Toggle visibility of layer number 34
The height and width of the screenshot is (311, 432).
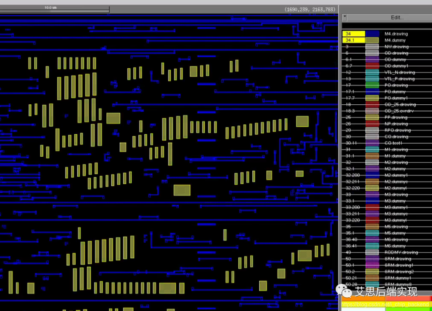coord(354,34)
